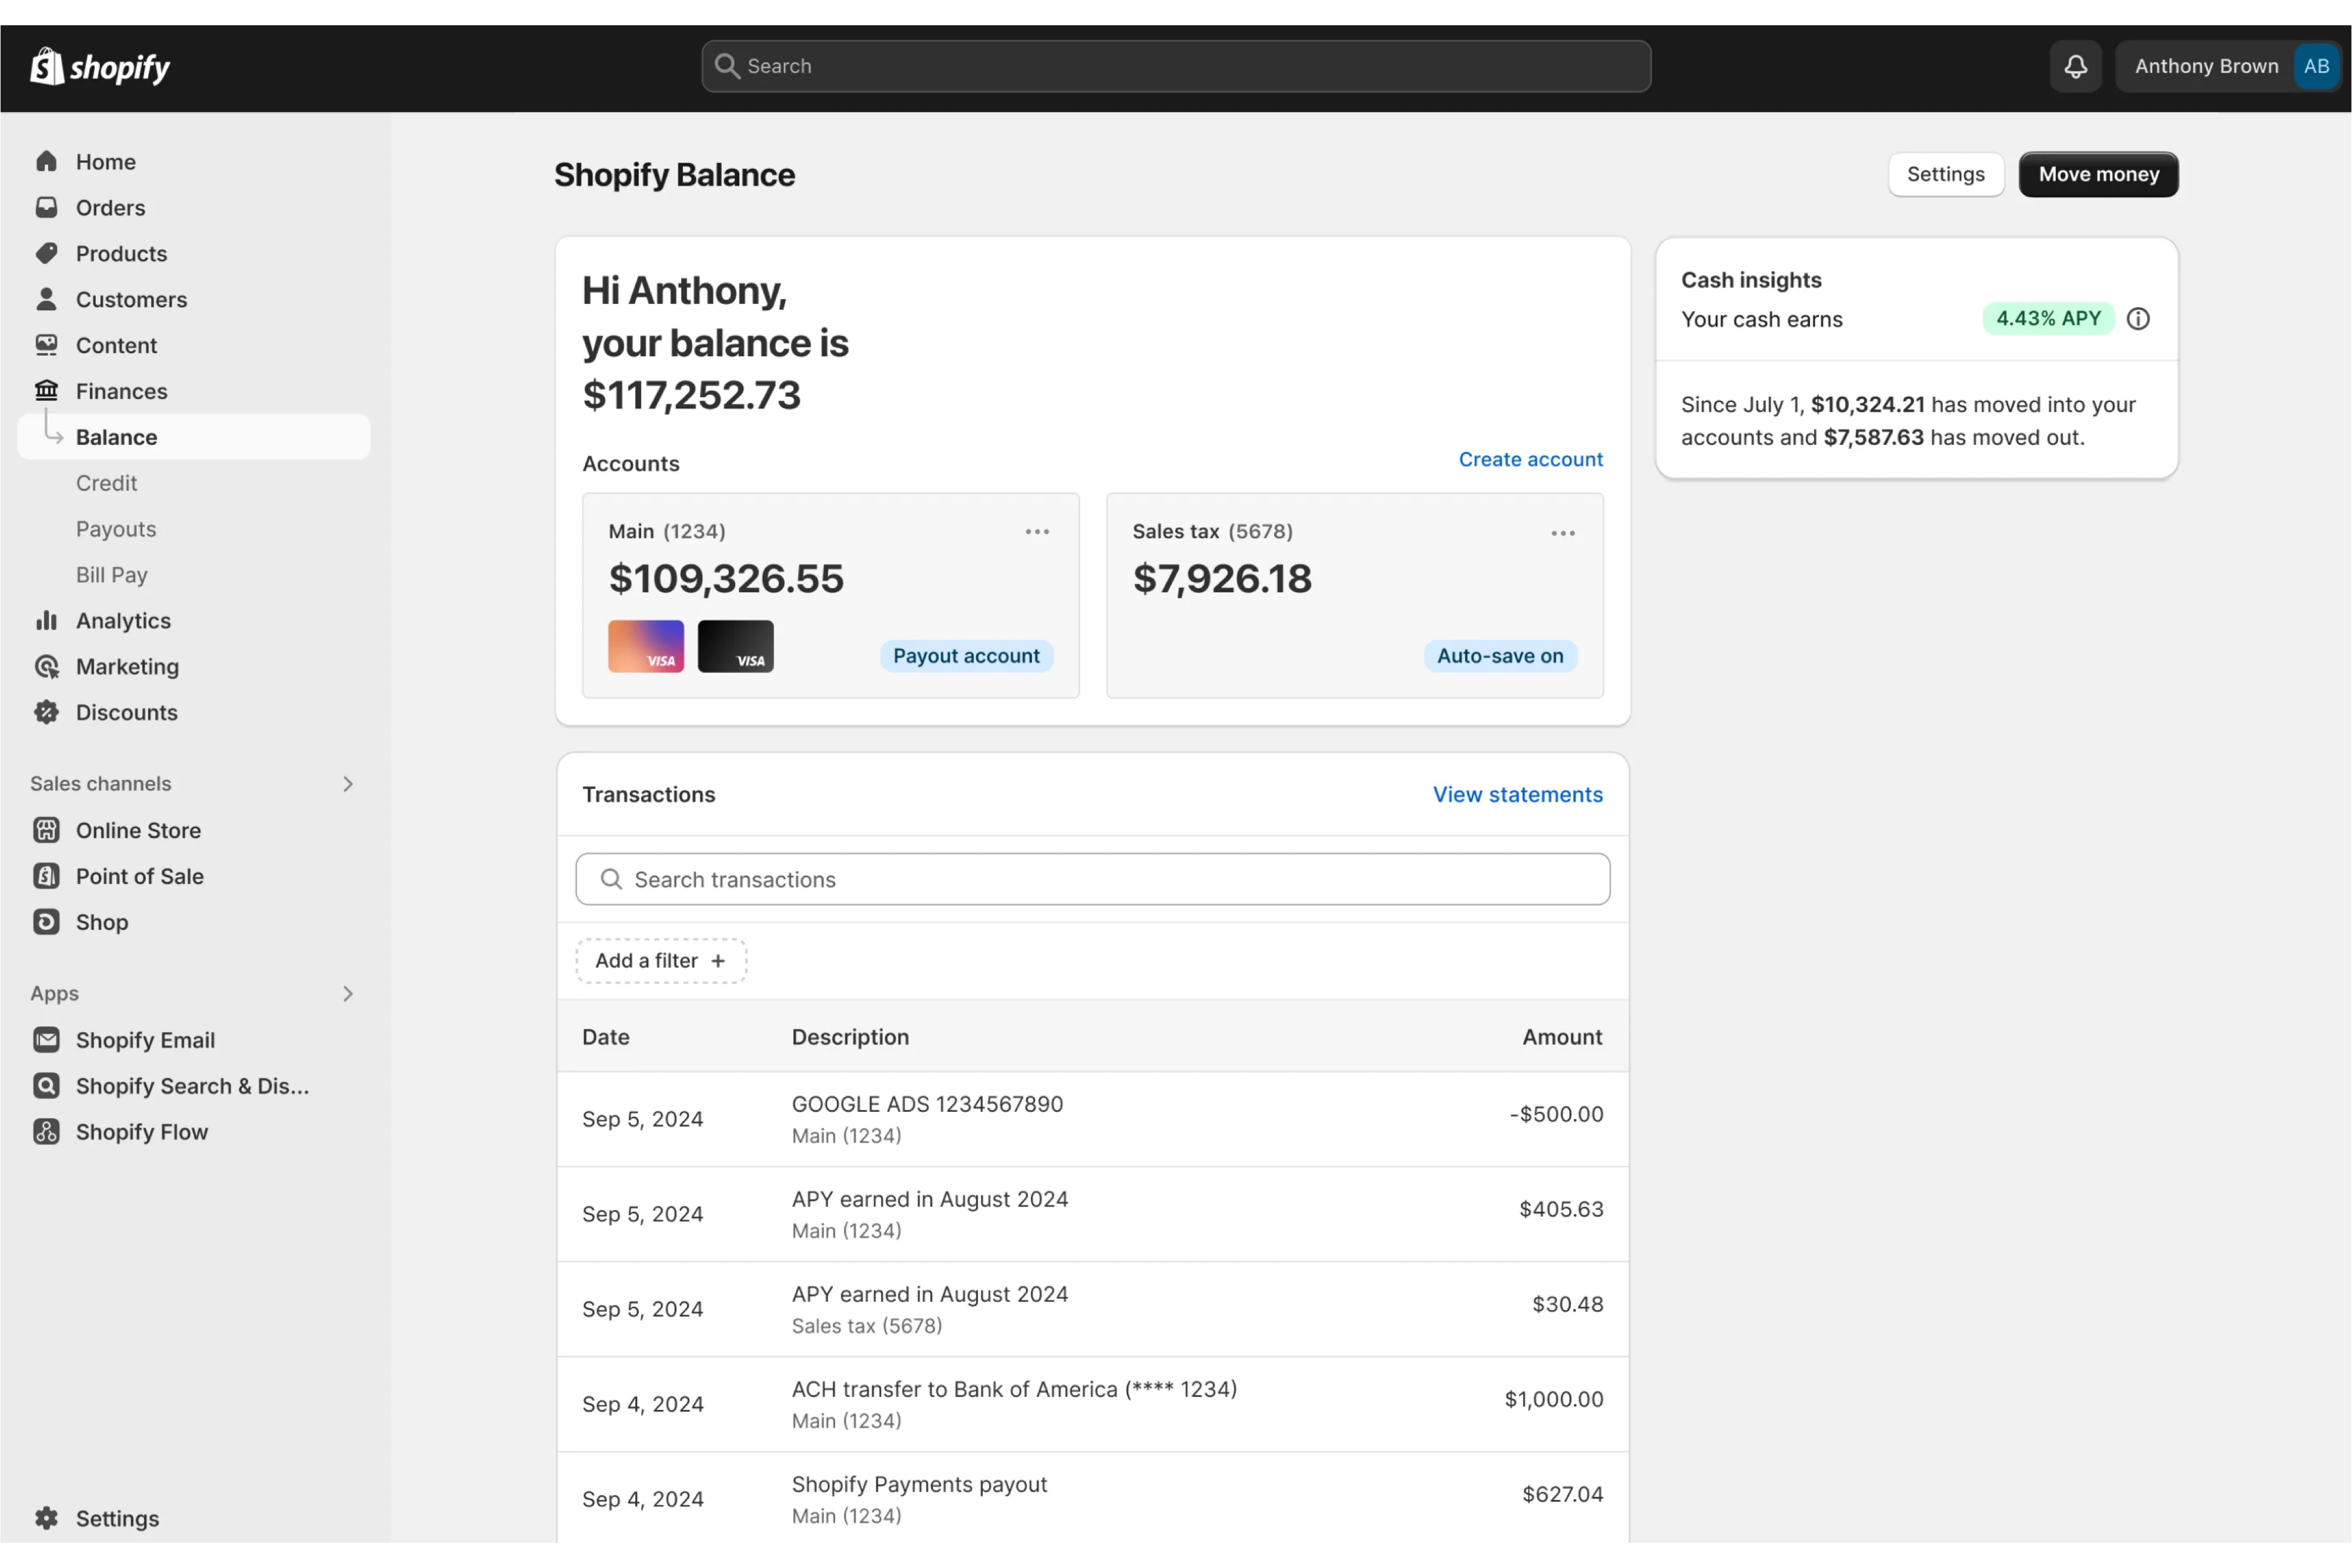The height and width of the screenshot is (1568, 2352).
Task: Open Sales tax account more options menu
Action: tap(1563, 534)
